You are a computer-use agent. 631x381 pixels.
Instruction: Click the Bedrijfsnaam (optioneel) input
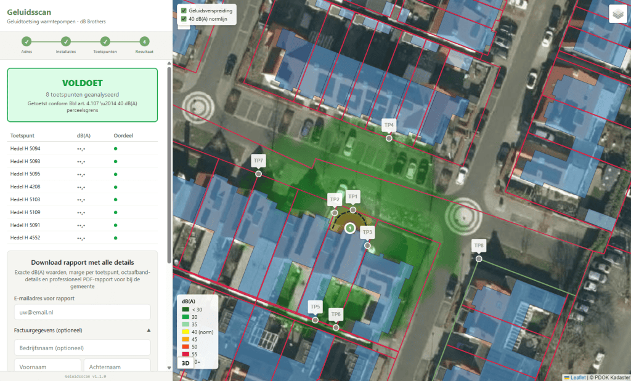pos(82,348)
